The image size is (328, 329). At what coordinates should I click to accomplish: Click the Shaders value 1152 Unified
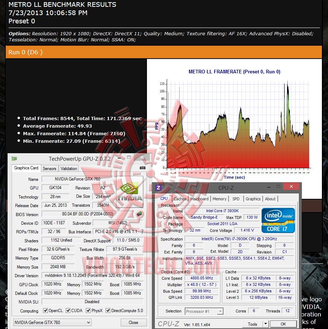pos(61,240)
